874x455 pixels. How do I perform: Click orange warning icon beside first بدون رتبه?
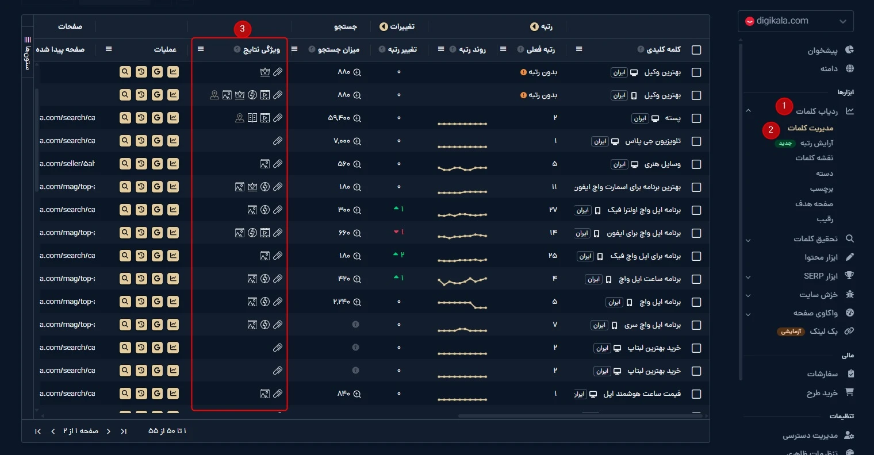pos(523,72)
